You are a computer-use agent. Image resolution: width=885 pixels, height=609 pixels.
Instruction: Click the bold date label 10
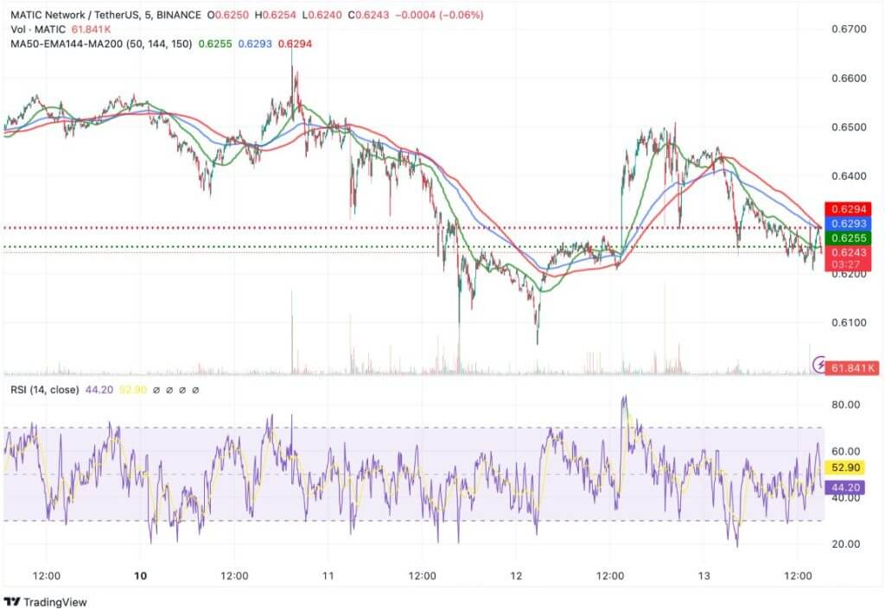click(141, 575)
